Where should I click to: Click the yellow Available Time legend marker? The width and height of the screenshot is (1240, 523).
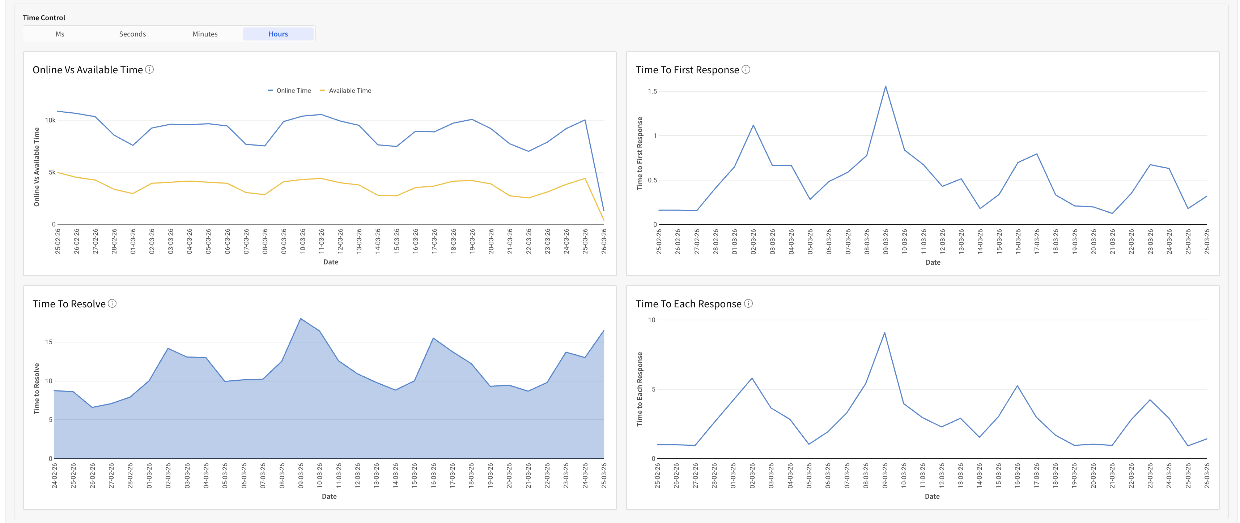coord(323,90)
